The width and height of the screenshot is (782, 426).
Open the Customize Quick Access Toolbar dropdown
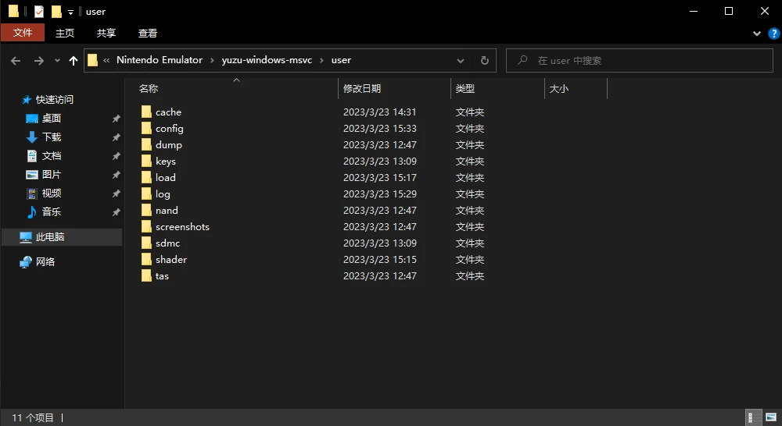tap(70, 12)
